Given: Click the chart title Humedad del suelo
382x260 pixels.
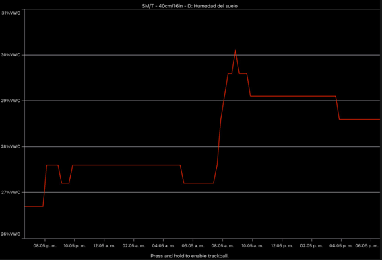Looking at the screenshot, I should (x=189, y=6).
